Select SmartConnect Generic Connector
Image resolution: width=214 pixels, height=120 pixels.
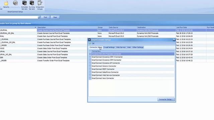click(133, 66)
